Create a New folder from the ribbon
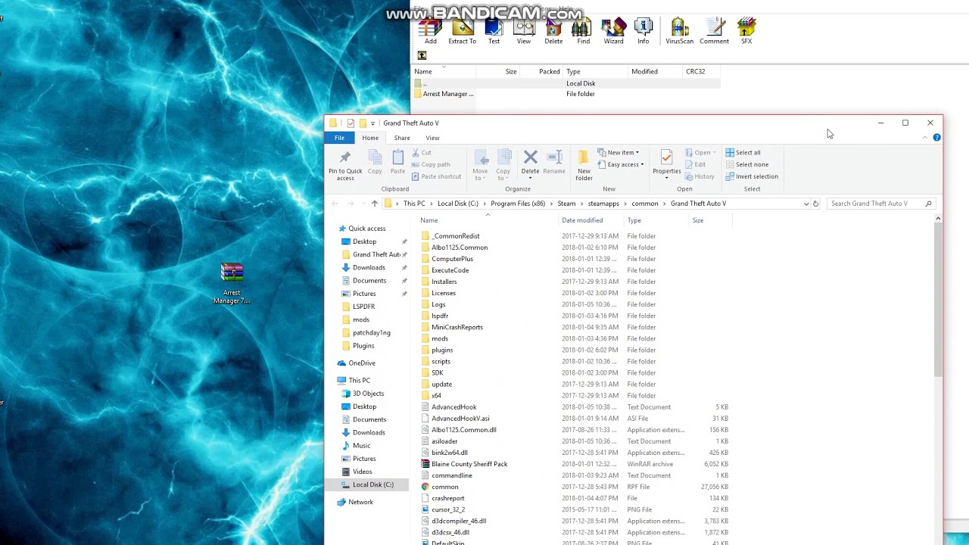 point(584,166)
